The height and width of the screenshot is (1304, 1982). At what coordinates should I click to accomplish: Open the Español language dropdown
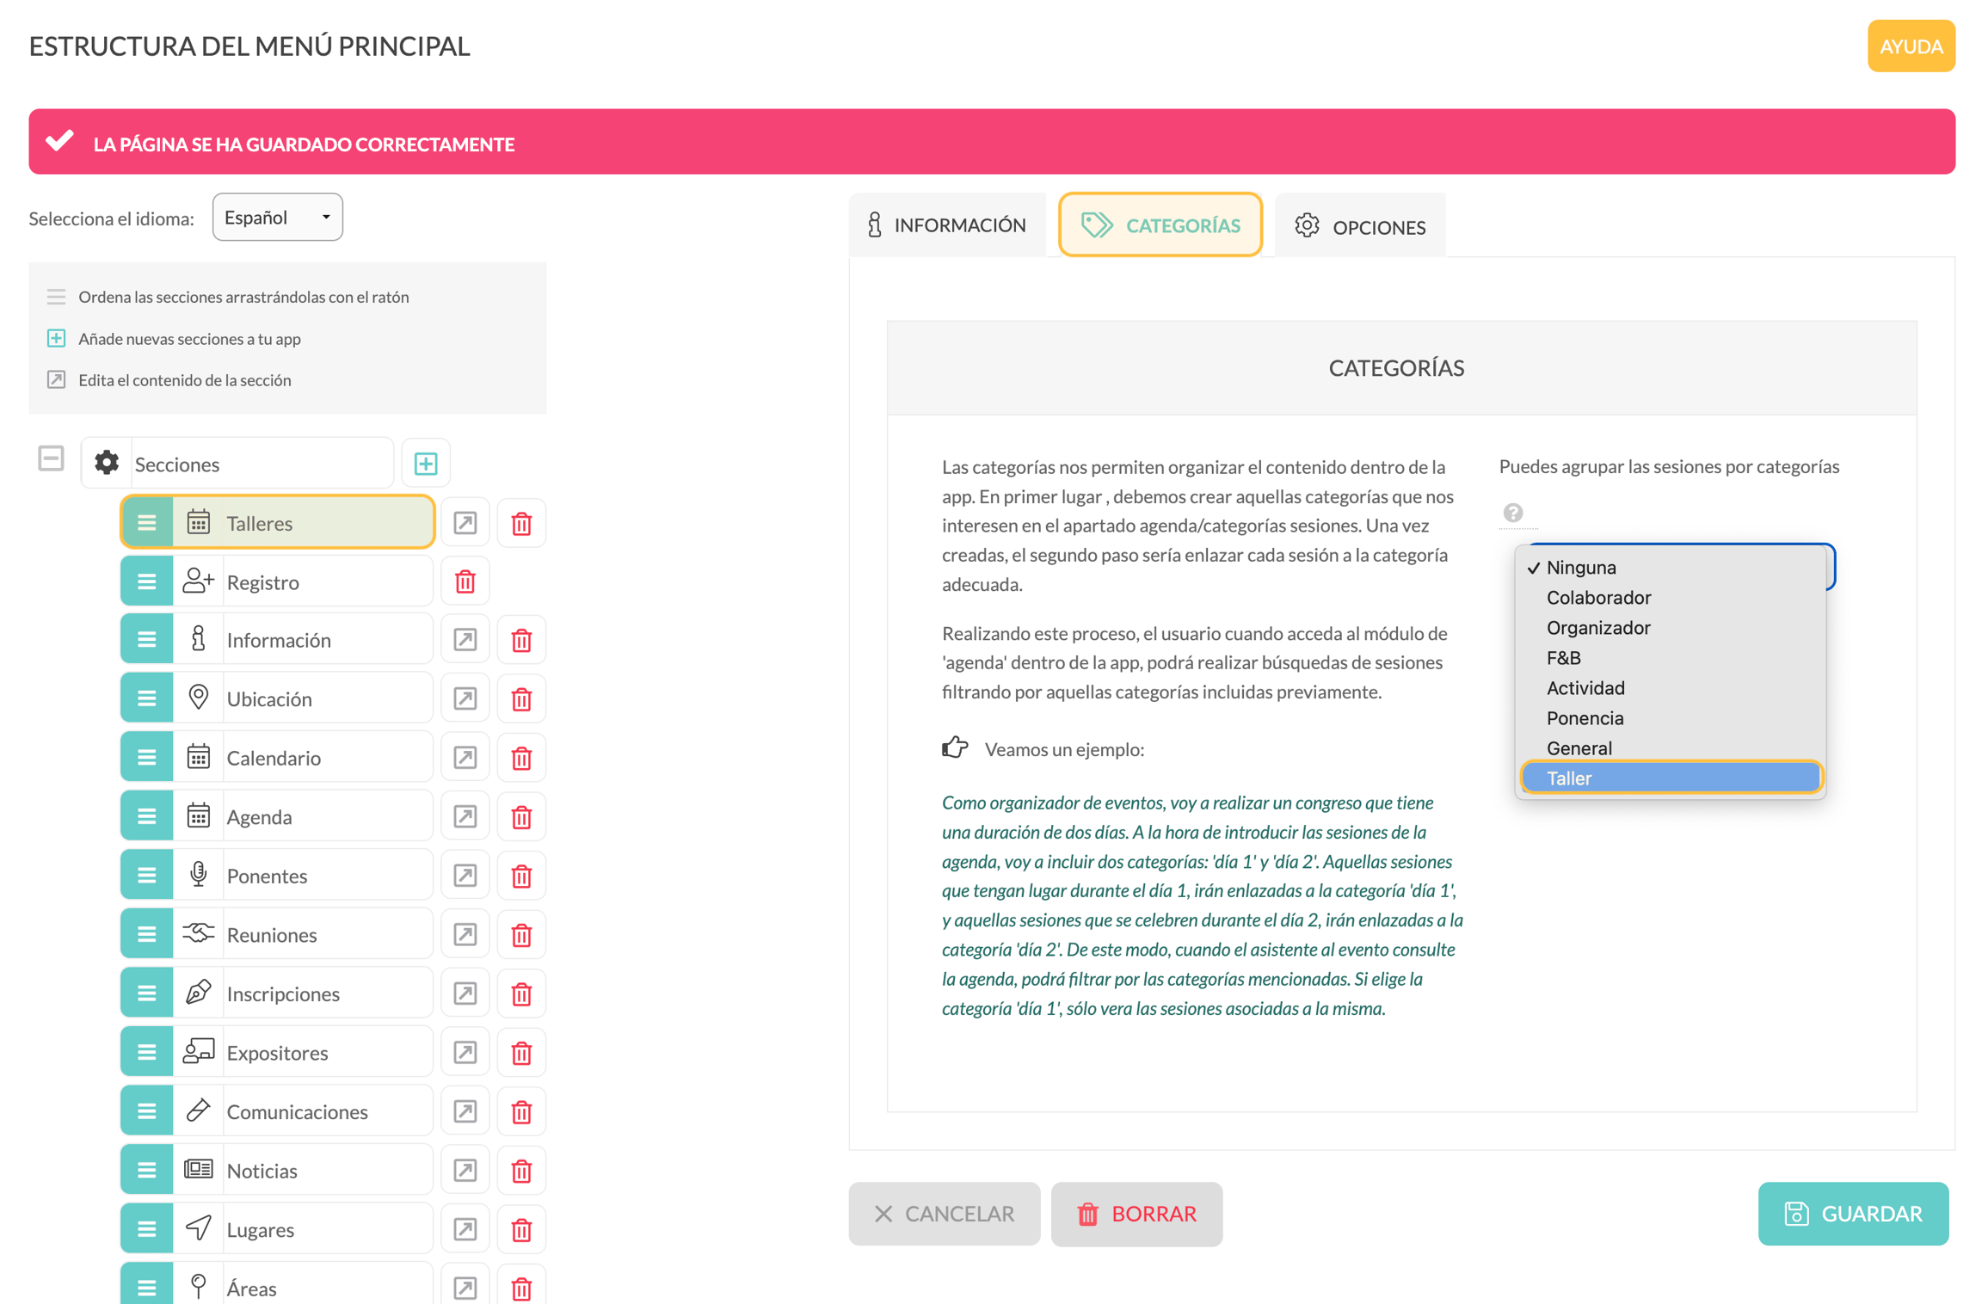point(277,218)
